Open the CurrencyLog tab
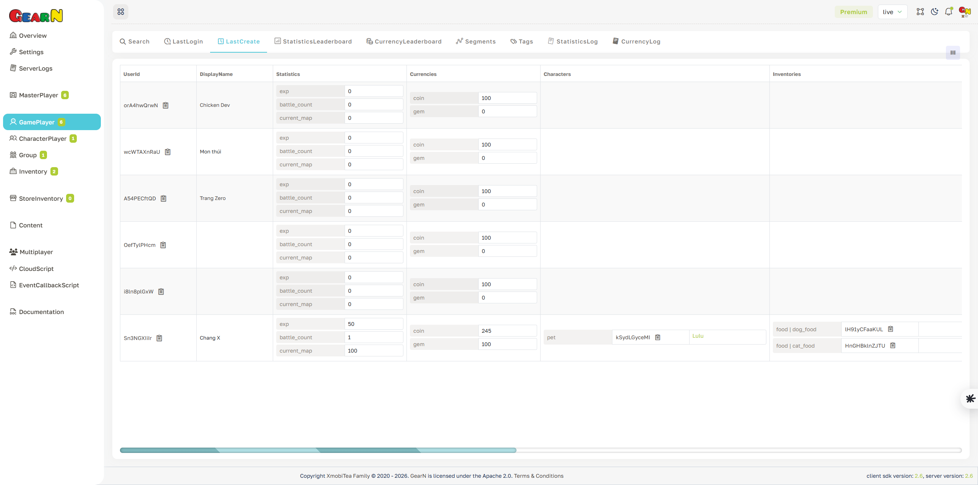This screenshot has height=485, width=978. pyautogui.click(x=636, y=41)
